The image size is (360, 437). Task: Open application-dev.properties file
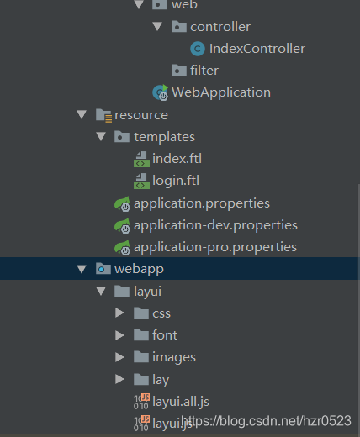(x=215, y=225)
